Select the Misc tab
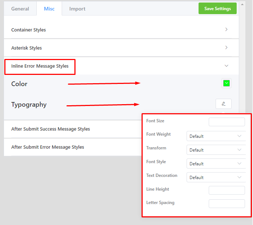The image size is (253, 225). tap(49, 9)
